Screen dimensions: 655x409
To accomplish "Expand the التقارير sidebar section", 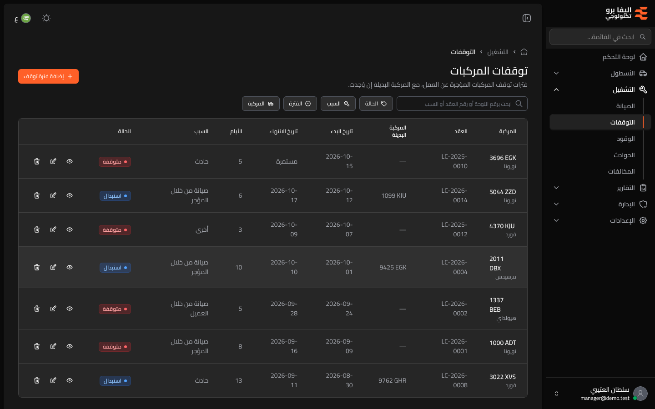I will click(x=600, y=188).
